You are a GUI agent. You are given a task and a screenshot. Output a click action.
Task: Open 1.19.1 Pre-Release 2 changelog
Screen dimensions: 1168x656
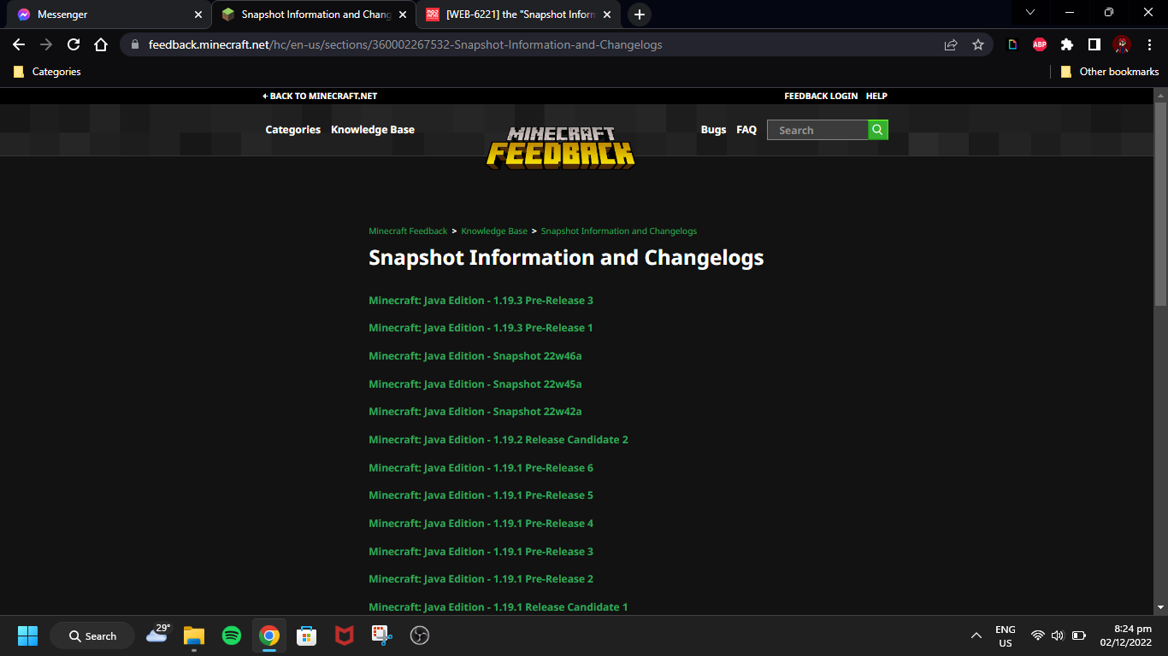481,579
